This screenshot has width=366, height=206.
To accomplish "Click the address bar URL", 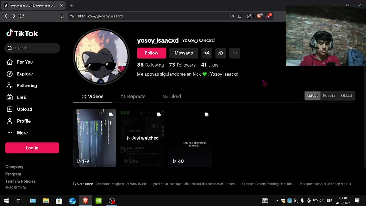I will [100, 16].
